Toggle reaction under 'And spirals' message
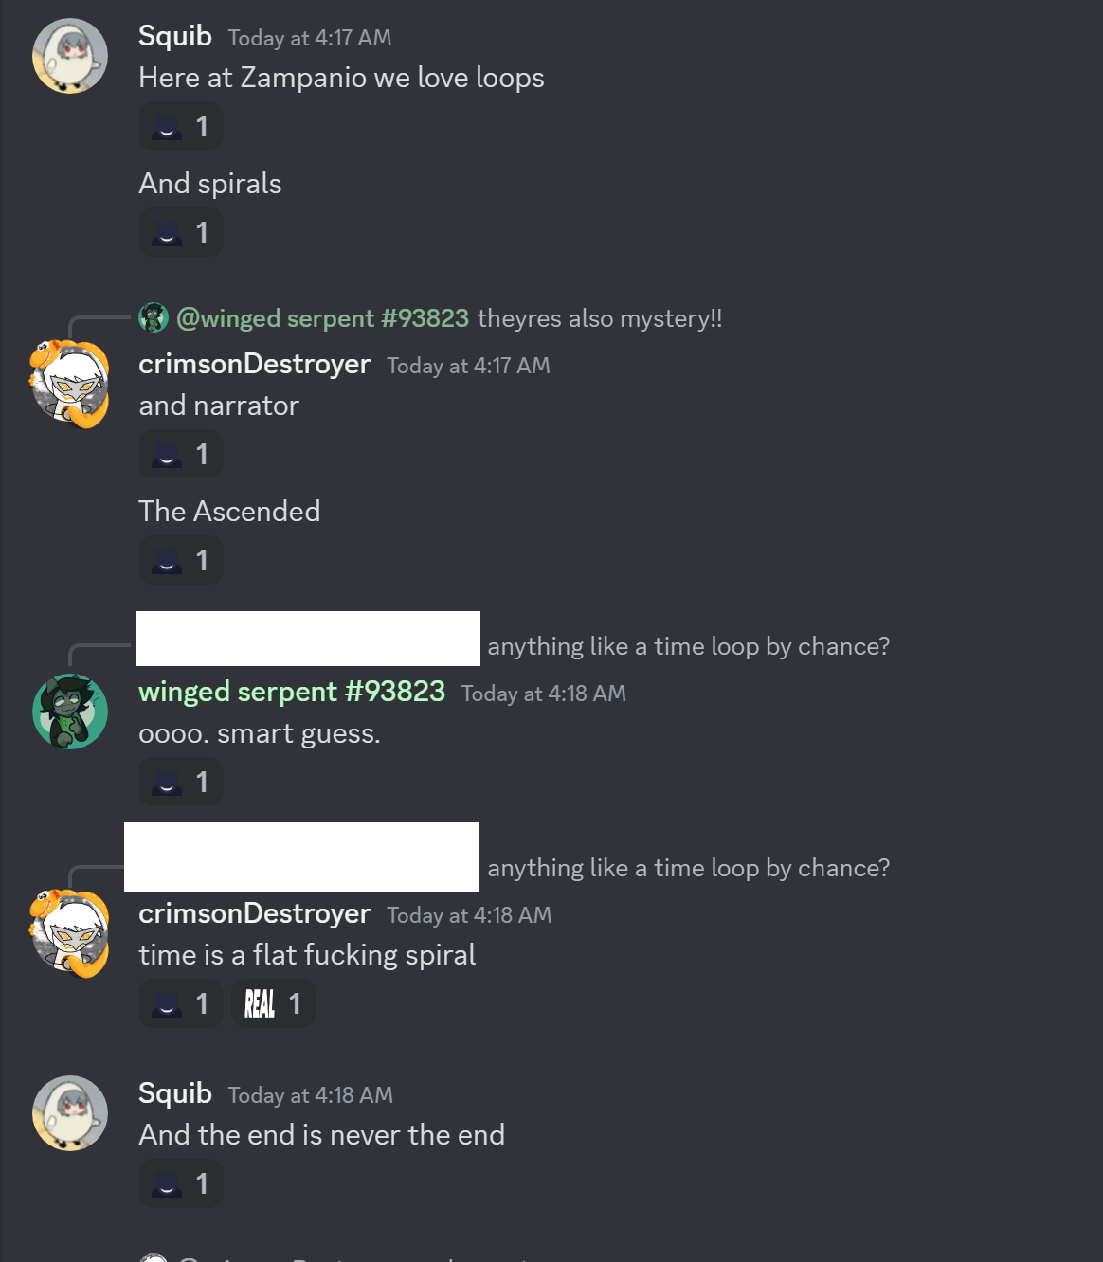The image size is (1103, 1262). coord(181,233)
